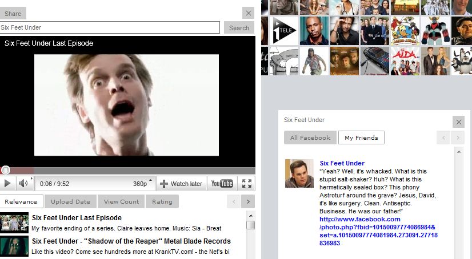Click up arrow on video results scrollbar

[251, 216]
